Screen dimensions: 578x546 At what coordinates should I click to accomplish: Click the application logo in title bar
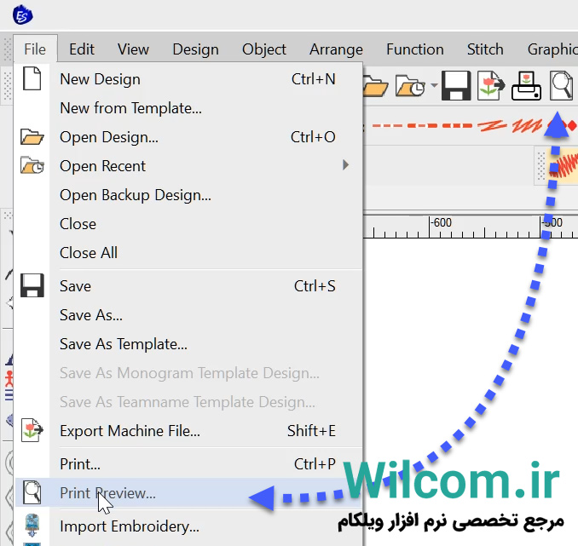[x=22, y=16]
